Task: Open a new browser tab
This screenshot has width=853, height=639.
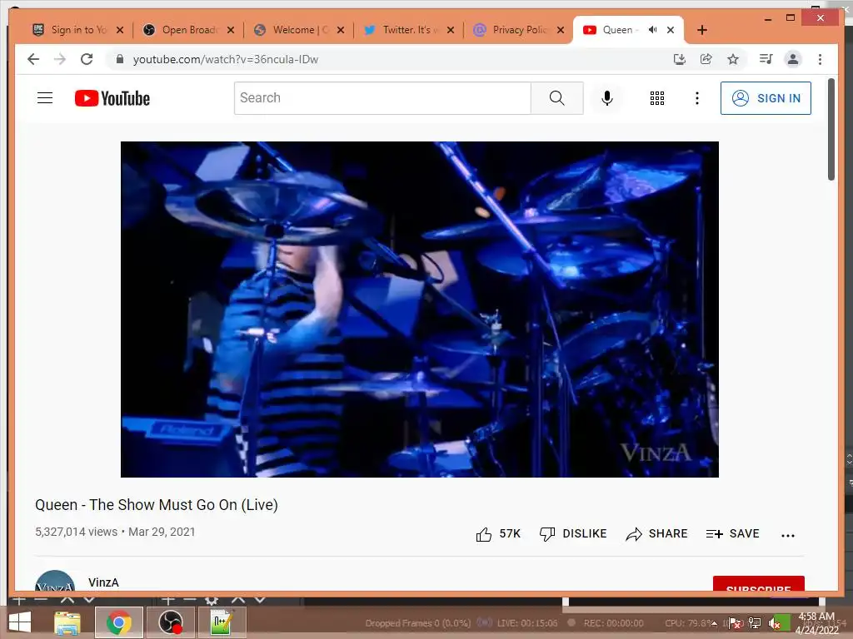Action: [702, 30]
